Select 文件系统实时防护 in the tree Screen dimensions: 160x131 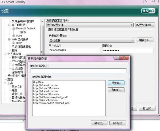pos(23,21)
